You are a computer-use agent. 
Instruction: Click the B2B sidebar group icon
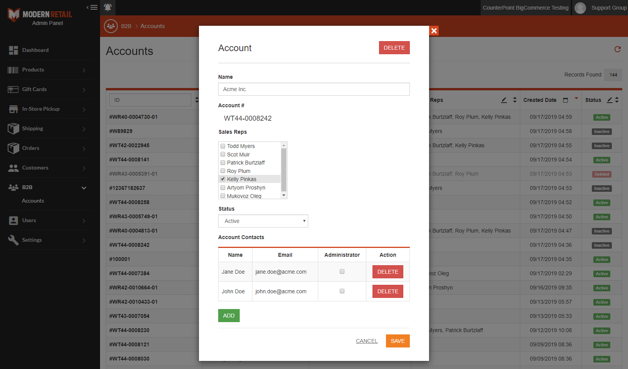pyautogui.click(x=13, y=188)
